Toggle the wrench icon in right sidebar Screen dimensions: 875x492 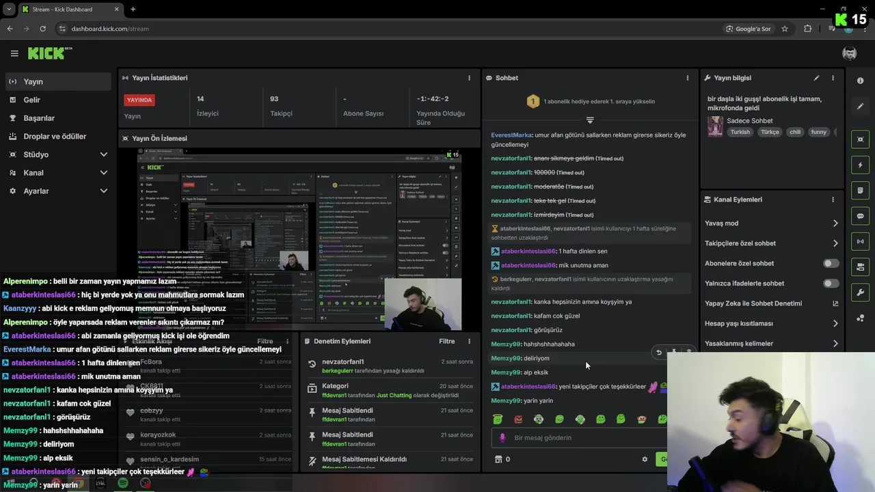click(860, 292)
